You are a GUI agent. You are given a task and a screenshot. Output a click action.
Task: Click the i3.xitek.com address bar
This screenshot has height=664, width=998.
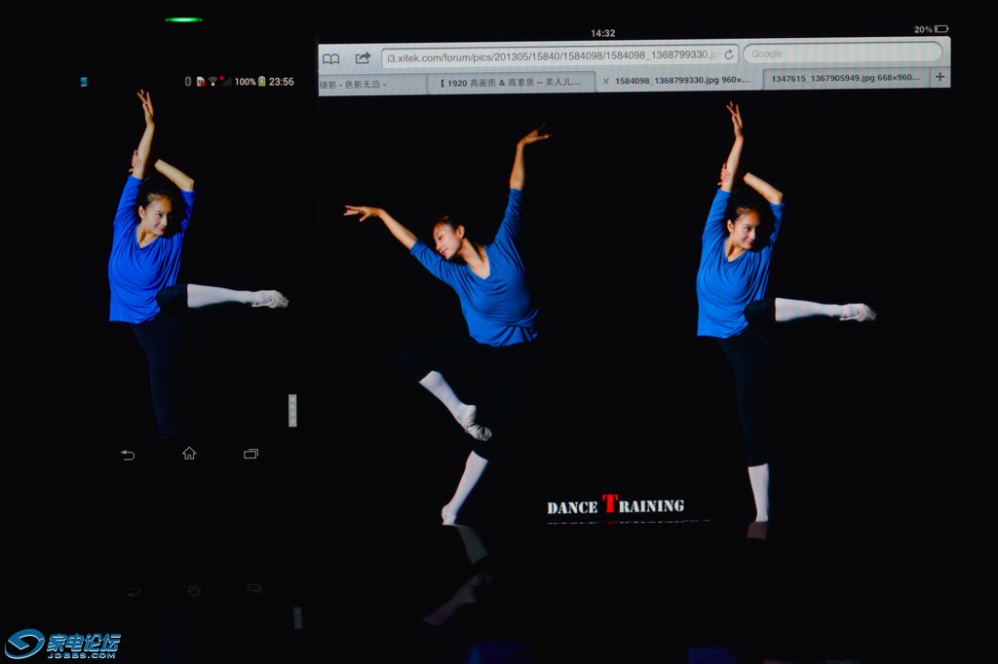click(549, 56)
